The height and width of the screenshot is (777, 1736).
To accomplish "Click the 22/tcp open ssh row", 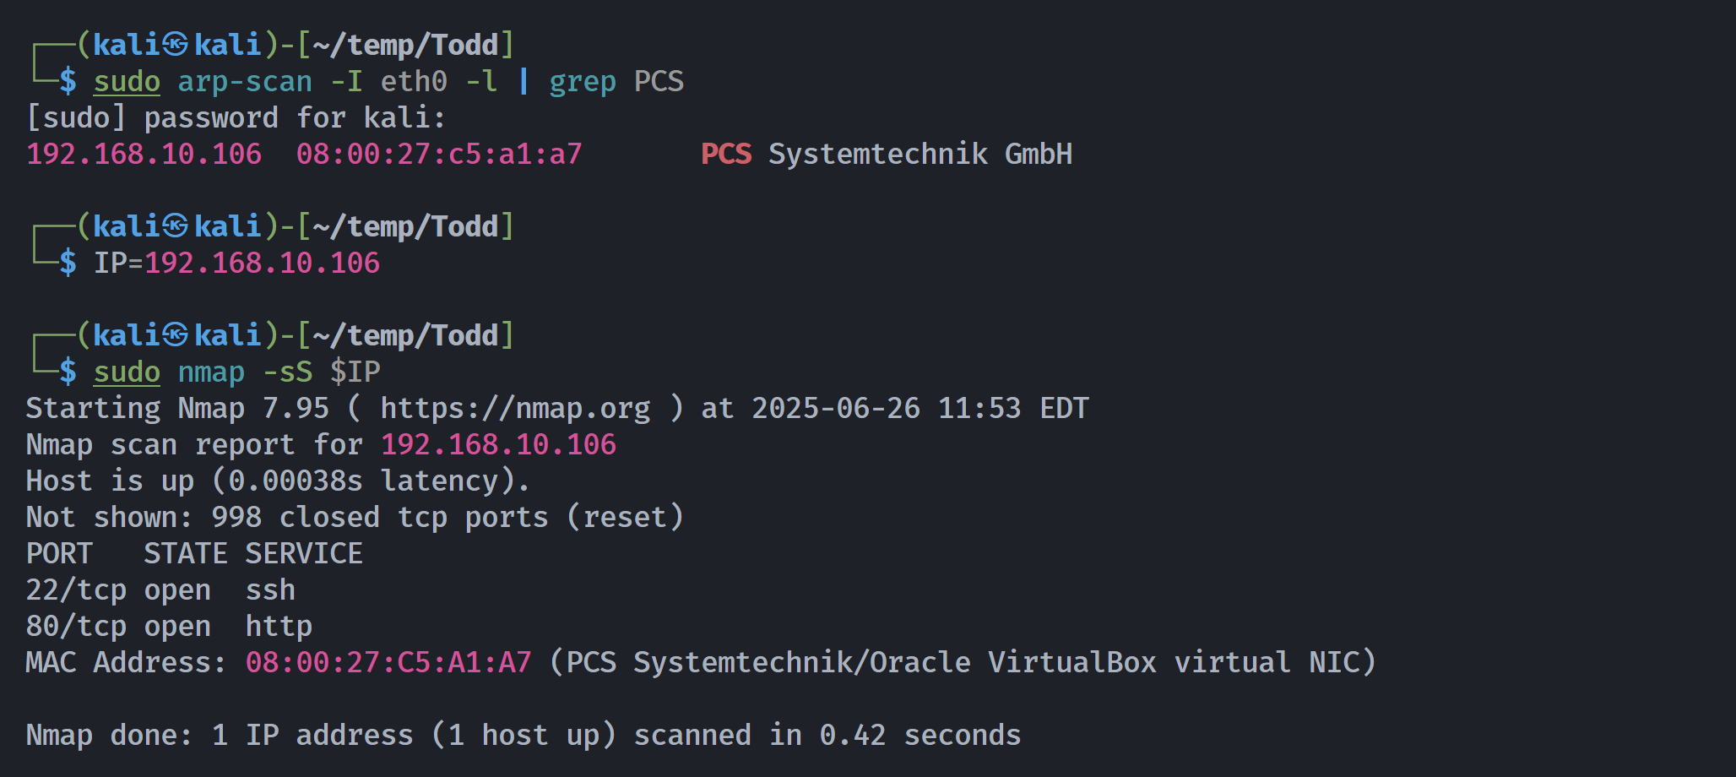I will [160, 590].
